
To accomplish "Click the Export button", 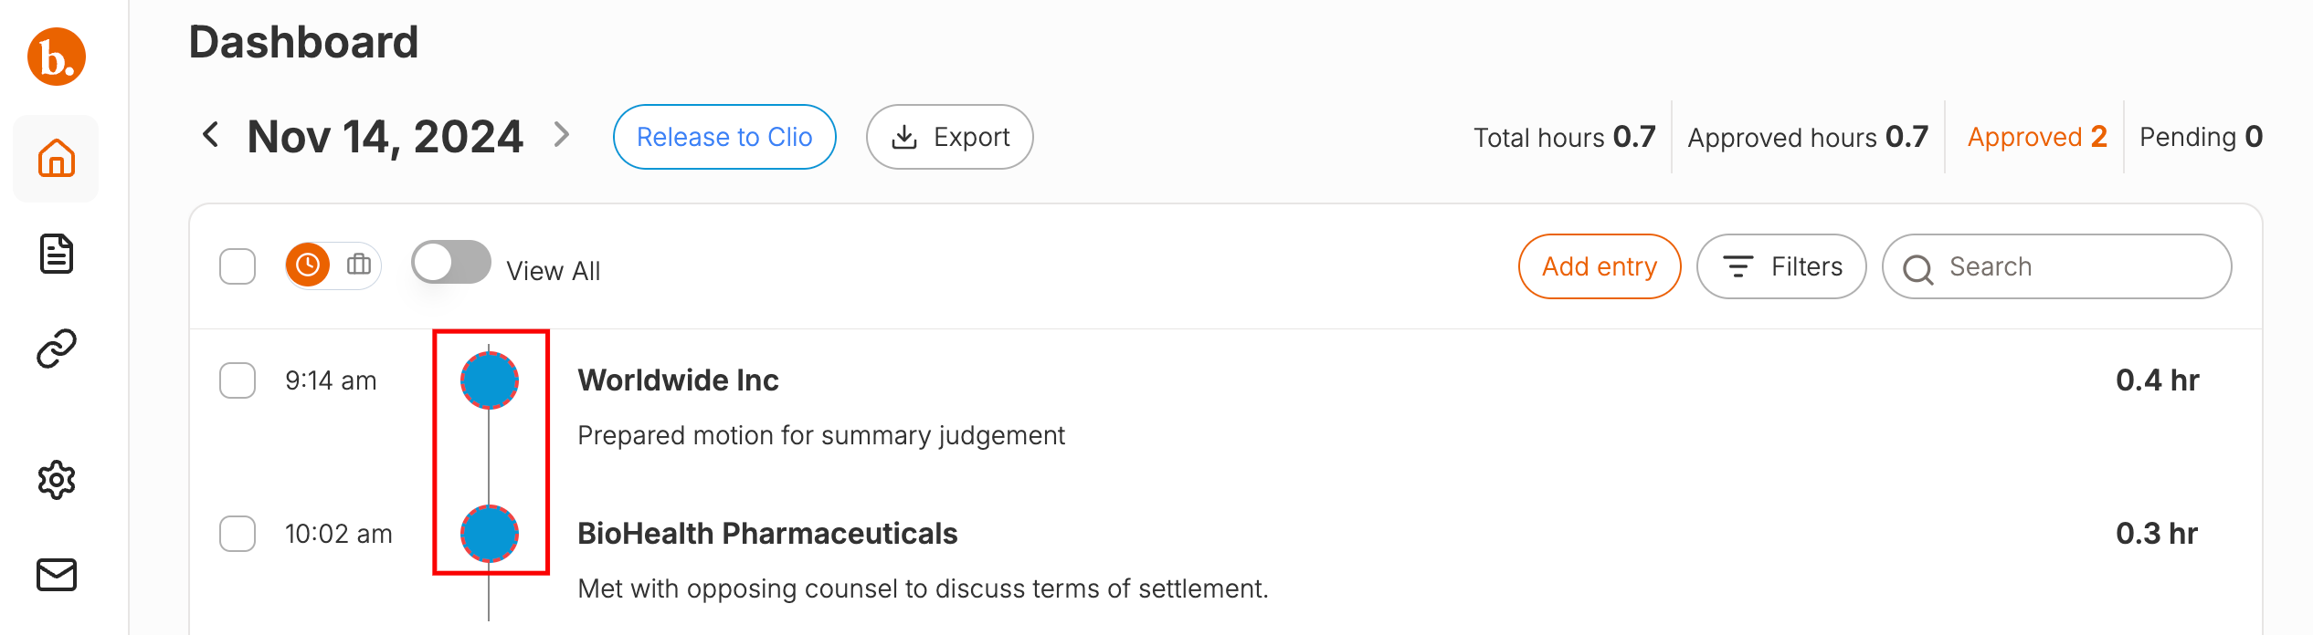I will coord(950,137).
